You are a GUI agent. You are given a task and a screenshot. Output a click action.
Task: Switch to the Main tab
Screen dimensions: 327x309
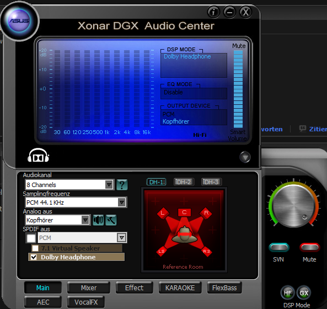(43, 287)
